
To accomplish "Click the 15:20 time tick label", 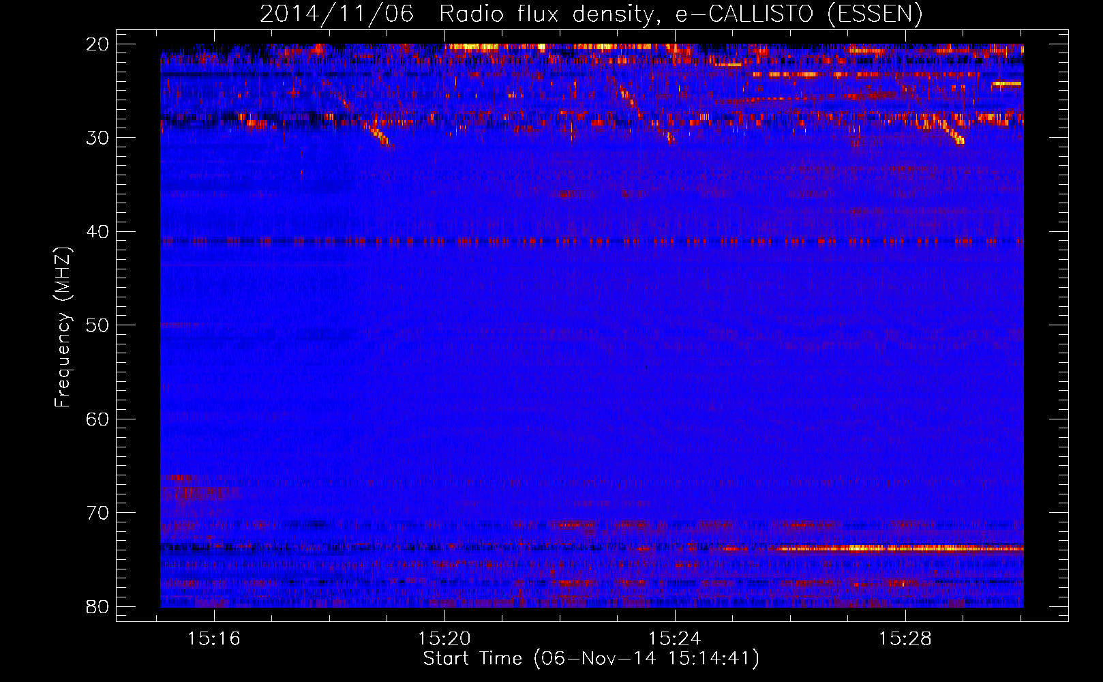I will [444, 639].
